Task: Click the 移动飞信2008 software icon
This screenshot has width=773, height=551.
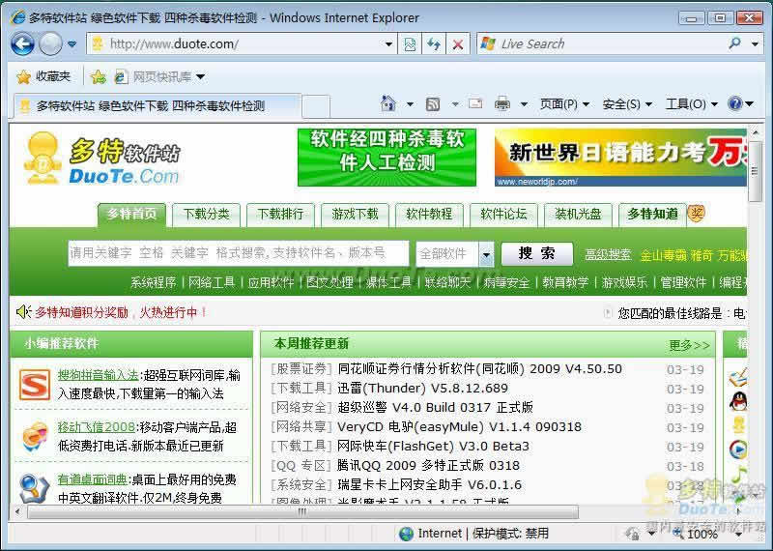Action: tap(35, 437)
